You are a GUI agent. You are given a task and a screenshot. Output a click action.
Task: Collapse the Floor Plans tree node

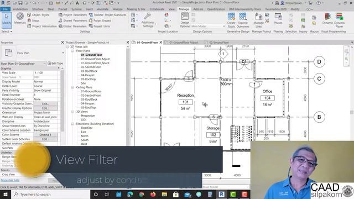pos(72,51)
